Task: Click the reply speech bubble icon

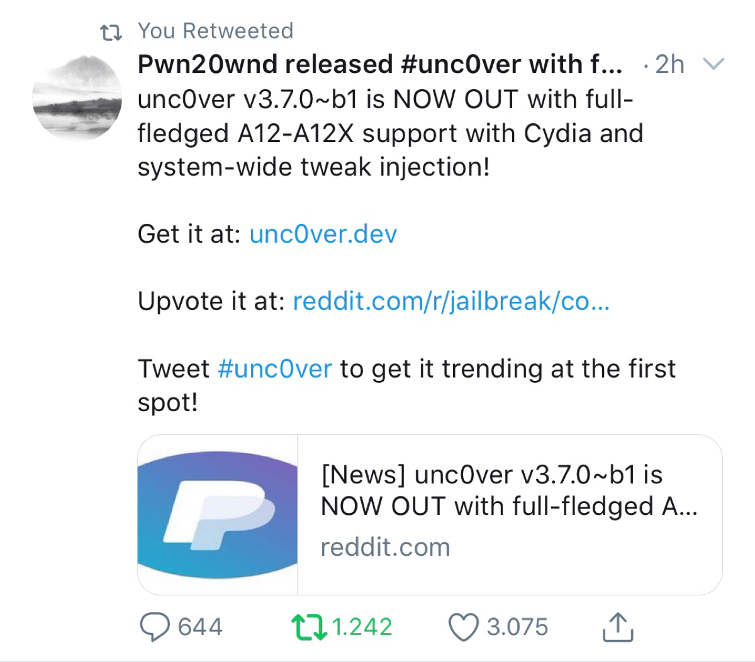Action: pos(154,627)
